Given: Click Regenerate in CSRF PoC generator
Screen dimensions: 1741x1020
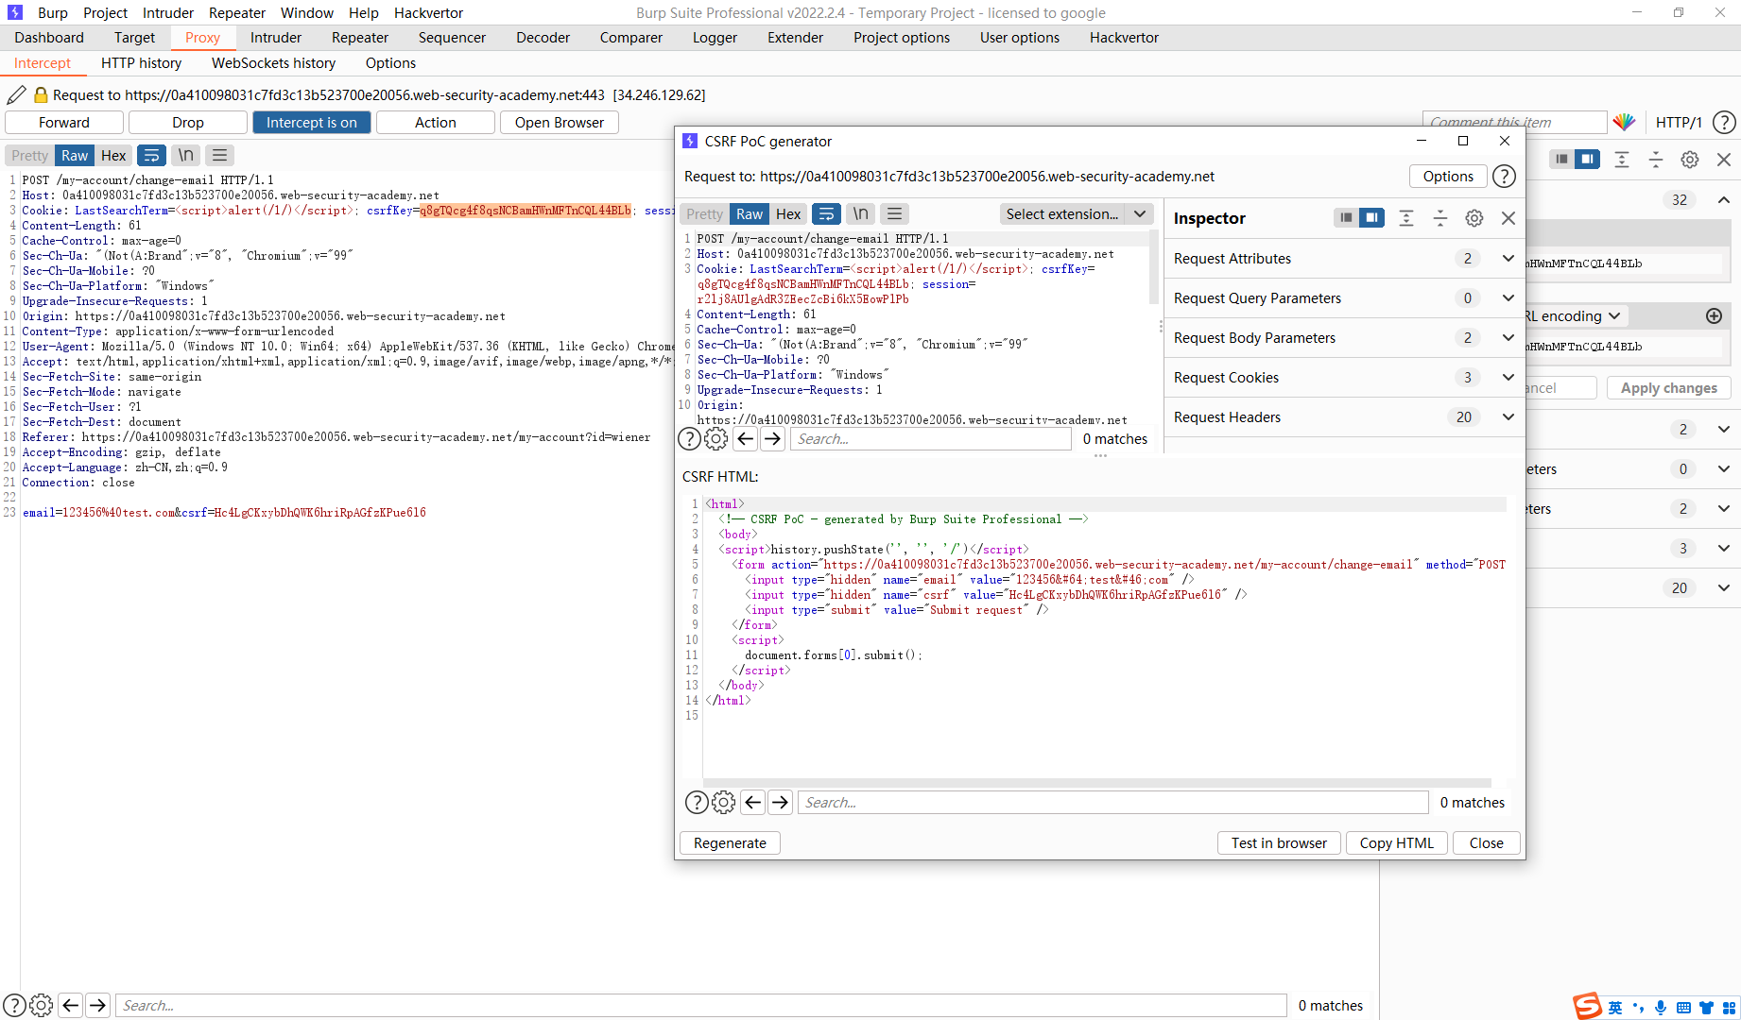Looking at the screenshot, I should click(730, 842).
